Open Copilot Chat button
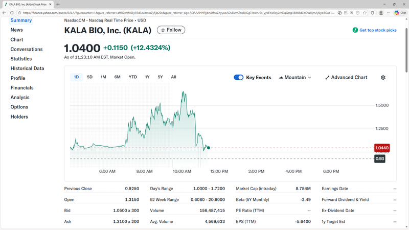The image size is (409, 230). (400, 12)
